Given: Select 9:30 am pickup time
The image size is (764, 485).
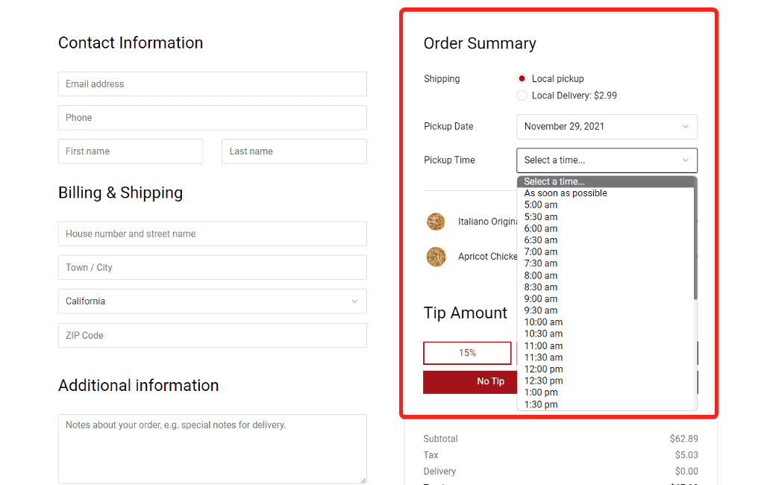Looking at the screenshot, I should [x=541, y=310].
